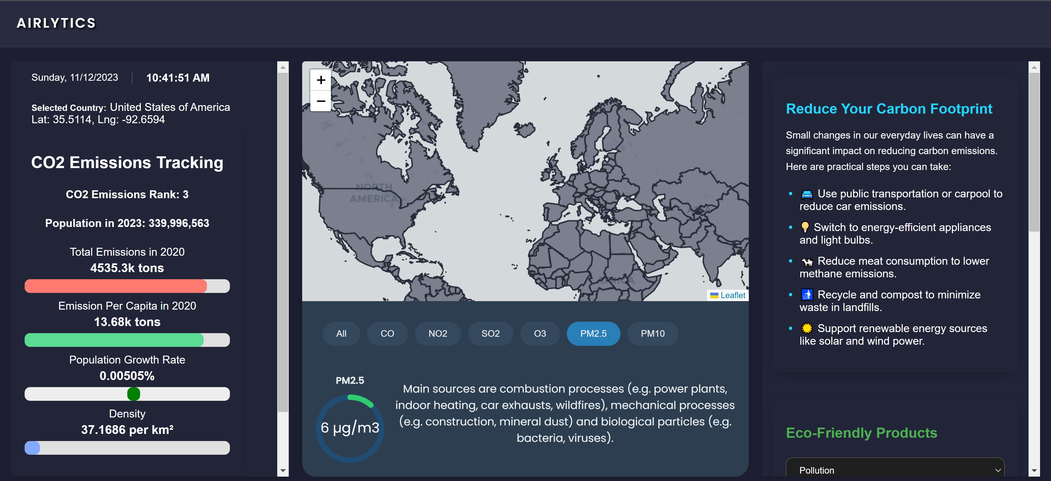The image size is (1051, 481).
Task: Click right panel scrollbar down arrow
Action: coord(1034,471)
